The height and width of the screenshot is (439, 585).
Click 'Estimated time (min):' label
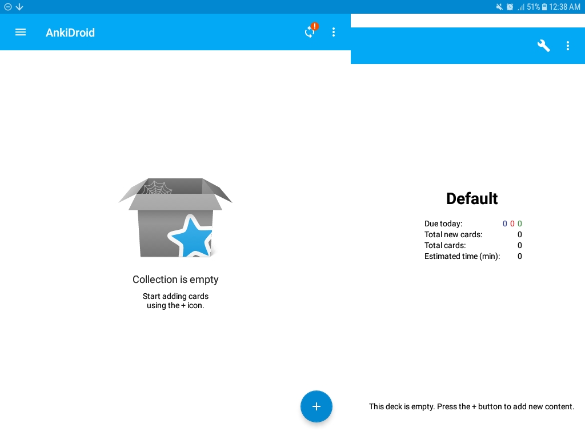click(x=462, y=256)
